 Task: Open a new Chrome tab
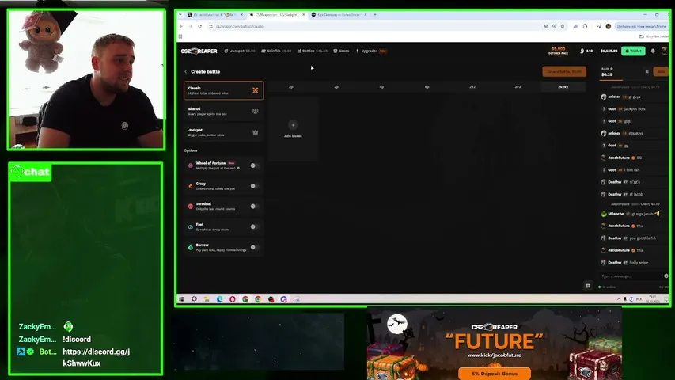(375, 15)
